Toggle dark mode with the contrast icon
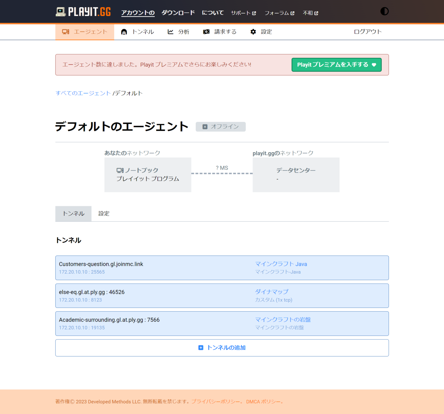 (384, 11)
